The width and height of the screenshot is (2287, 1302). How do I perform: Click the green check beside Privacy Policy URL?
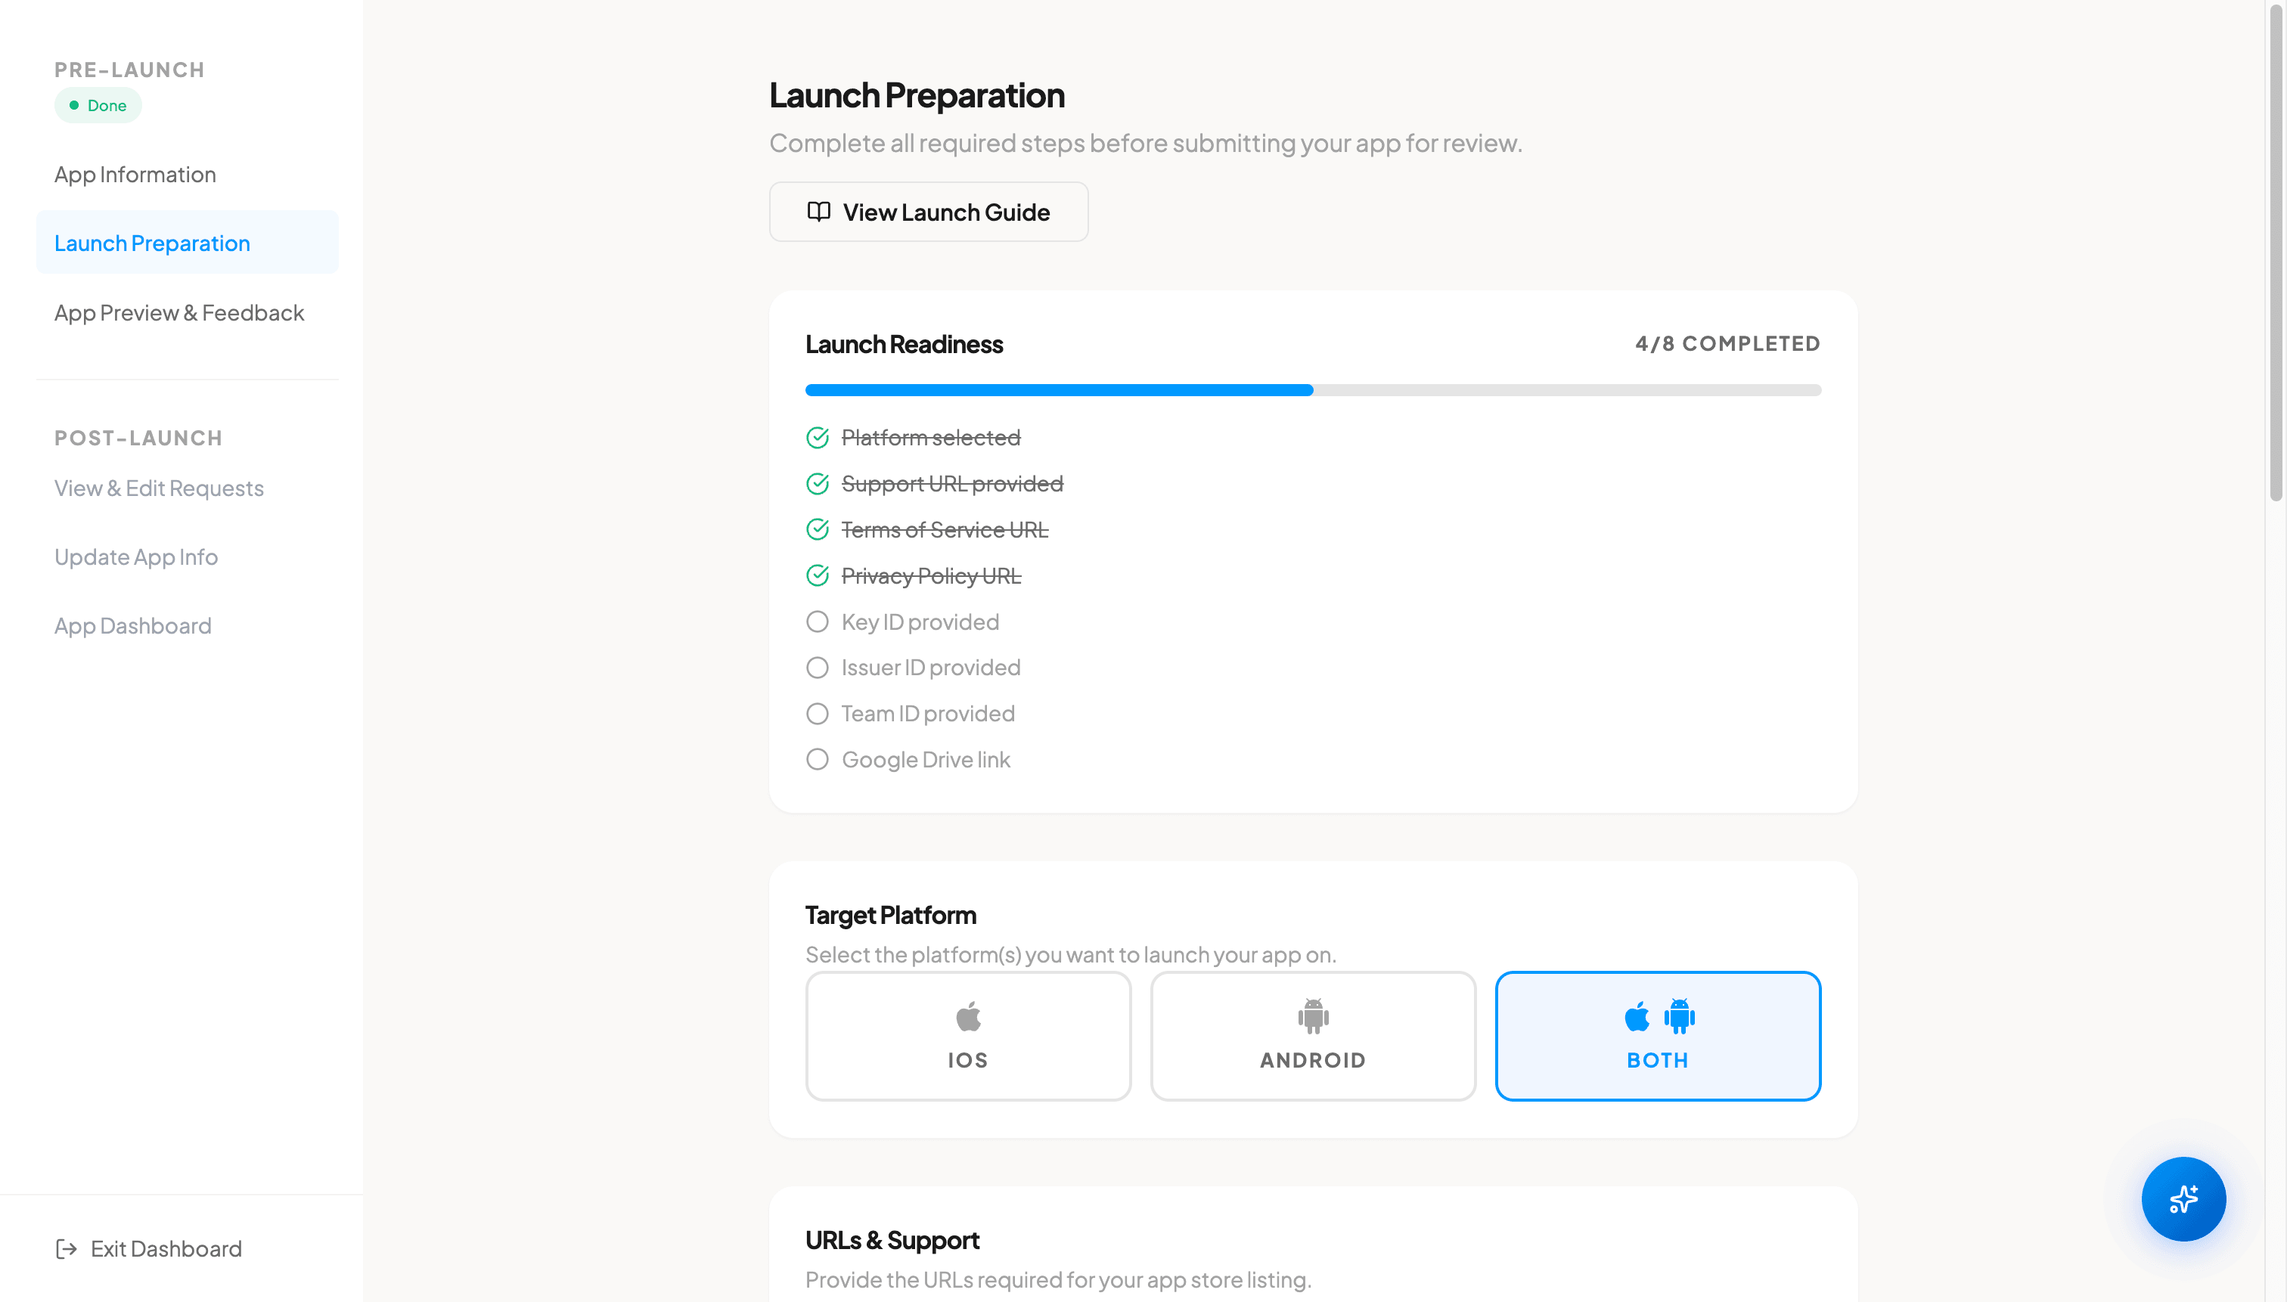[x=818, y=576]
